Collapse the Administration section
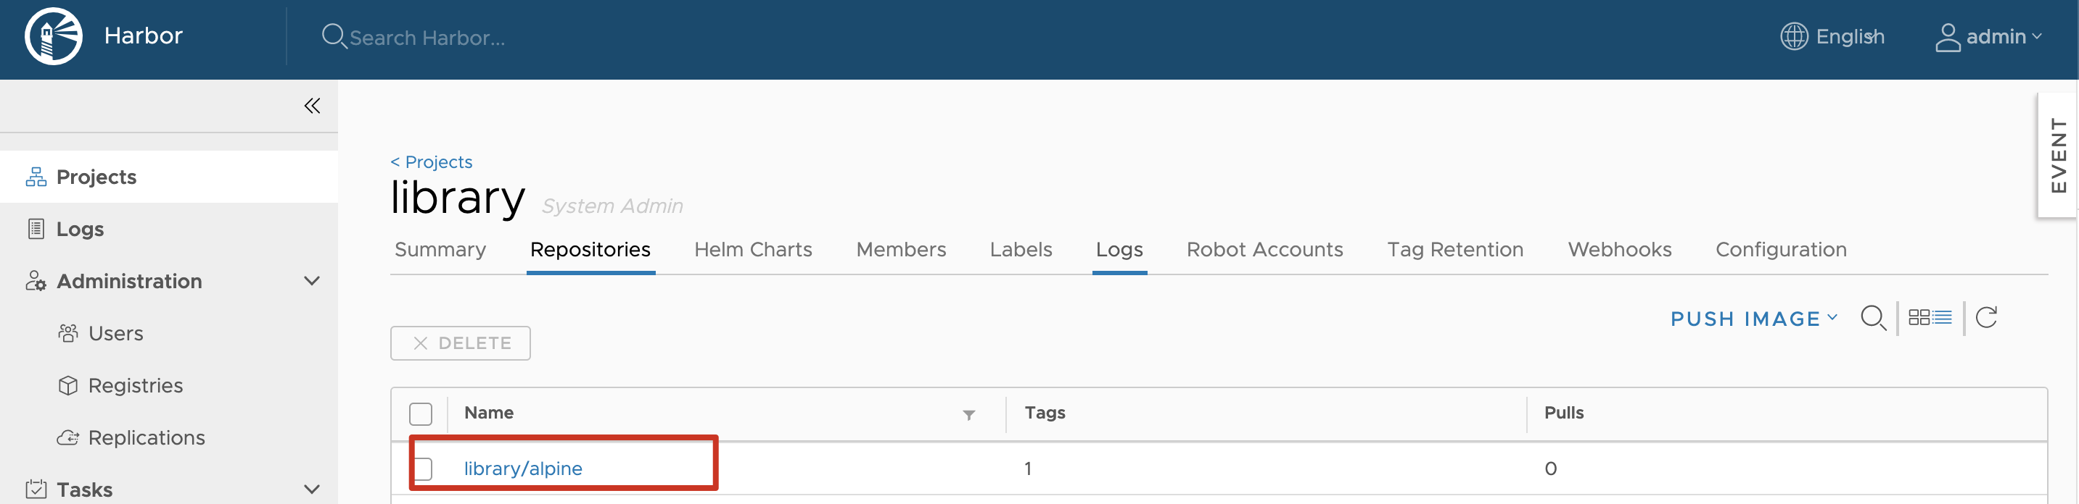 click(311, 281)
